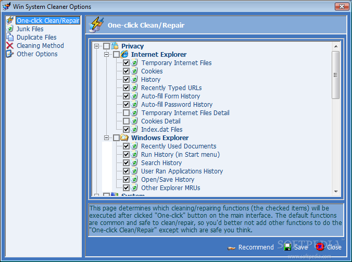Screen dimensions: 352x262
Task: Uncheck Index.dat Files checkbox
Action: [x=126, y=129]
